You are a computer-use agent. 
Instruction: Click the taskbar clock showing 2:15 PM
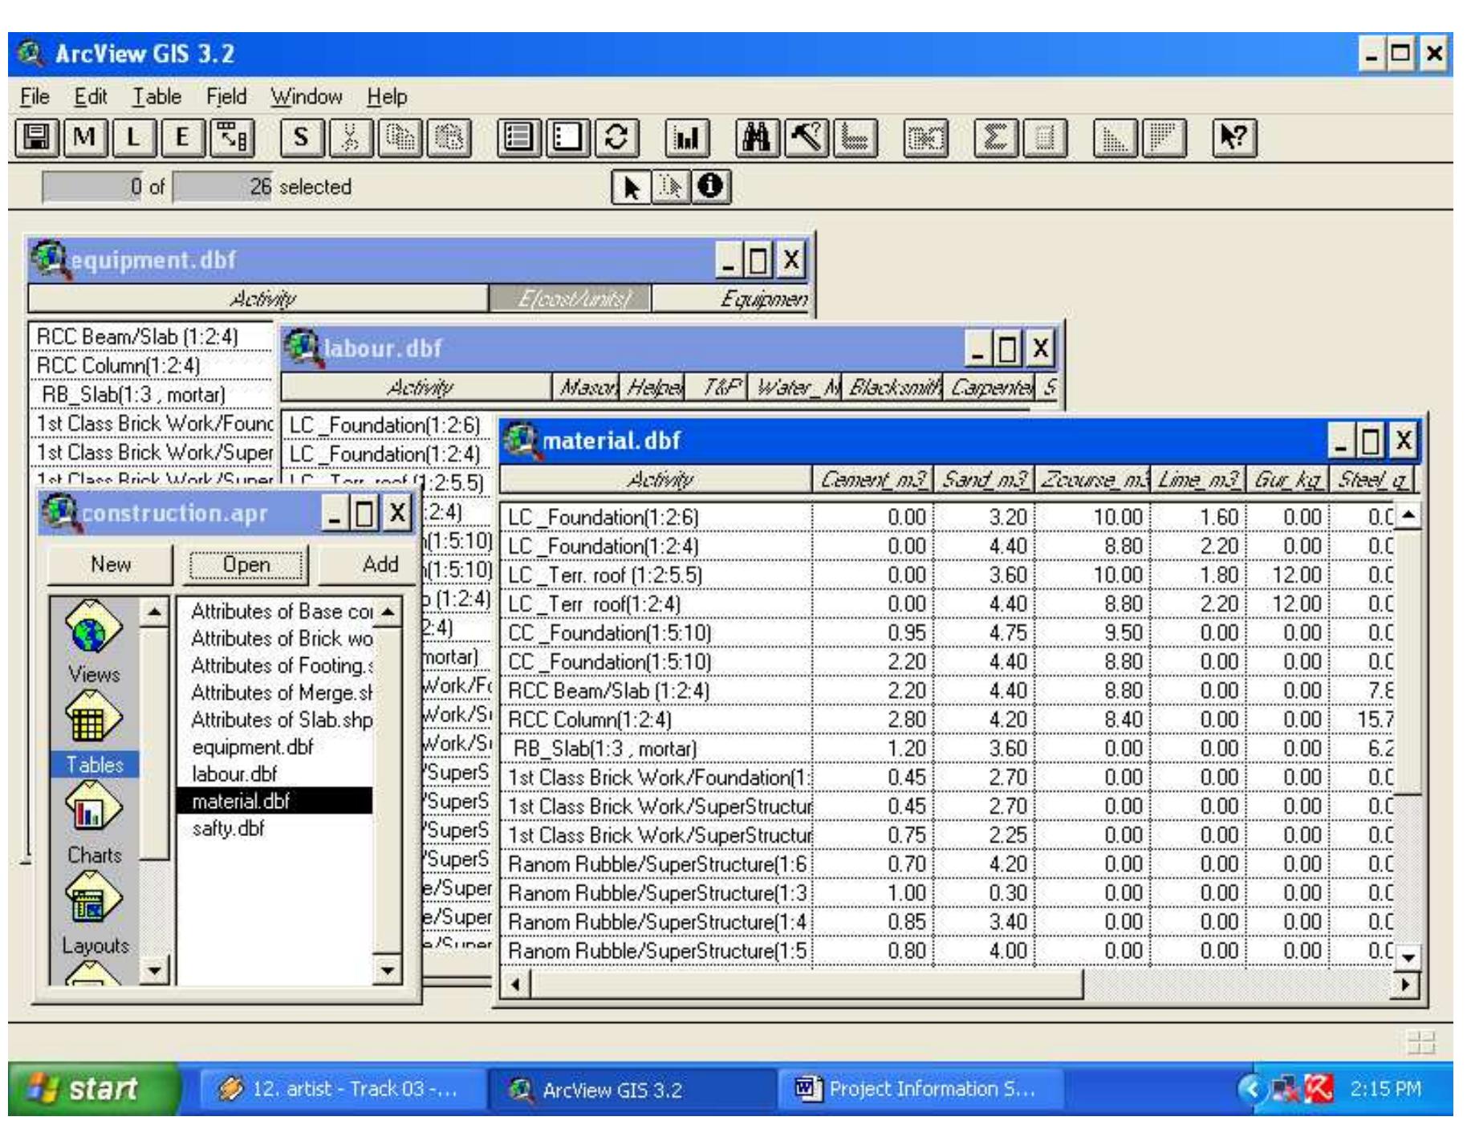(1385, 1090)
